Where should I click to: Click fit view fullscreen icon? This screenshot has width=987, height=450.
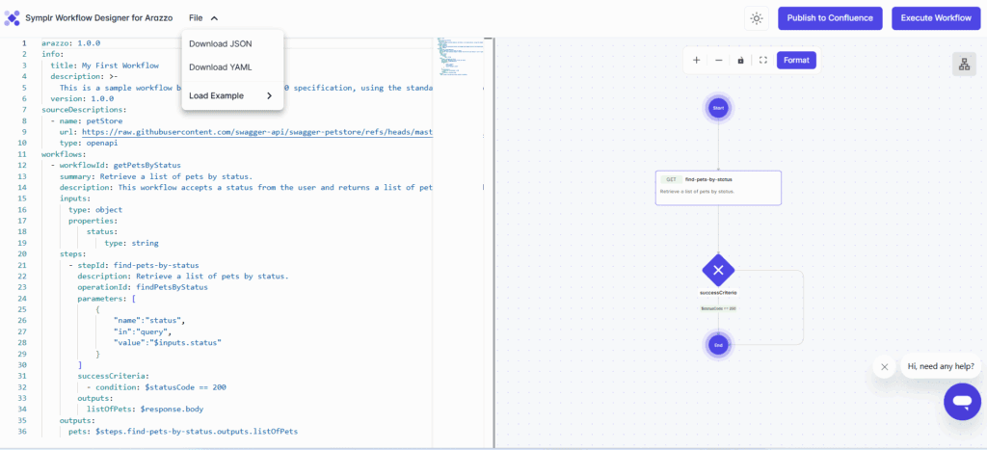click(x=763, y=61)
